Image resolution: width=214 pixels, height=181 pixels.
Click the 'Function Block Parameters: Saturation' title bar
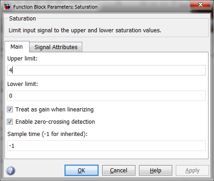click(55, 7)
